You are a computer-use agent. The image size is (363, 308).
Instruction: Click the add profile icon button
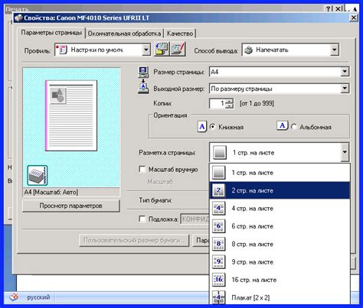click(162, 50)
